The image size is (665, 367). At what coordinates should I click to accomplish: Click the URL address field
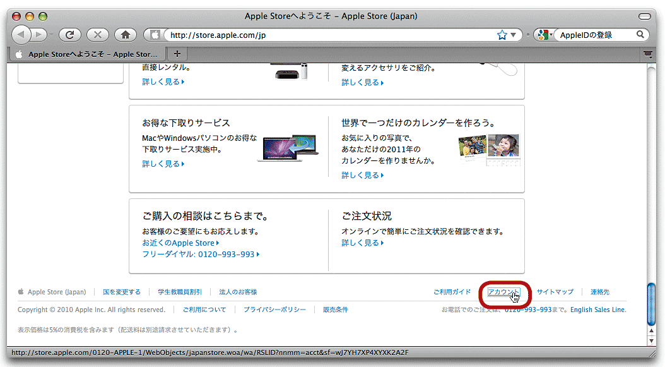331,35
